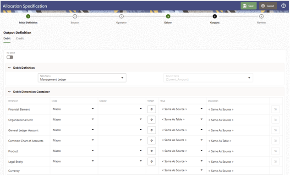This screenshot has width=290, height=176.
Task: Select Financial Element dimension name
Action: point(19,110)
